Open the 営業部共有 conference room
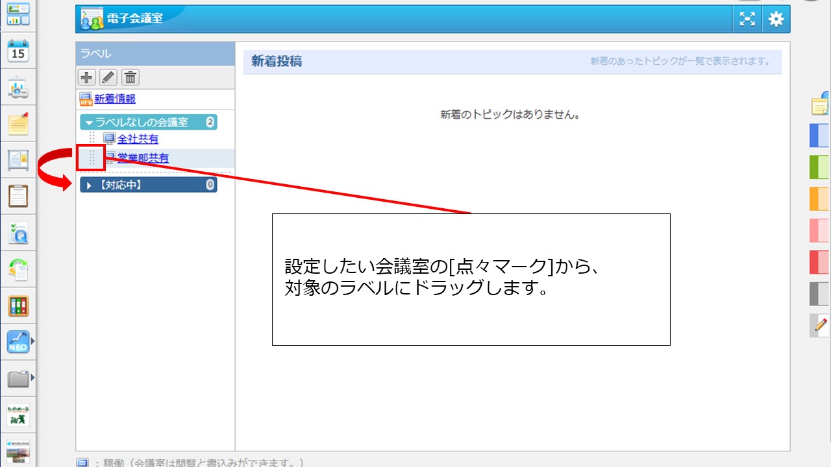 142,158
